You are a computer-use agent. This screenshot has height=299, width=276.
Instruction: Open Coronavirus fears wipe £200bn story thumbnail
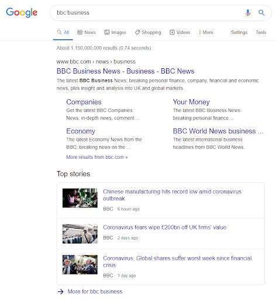click(x=80, y=234)
